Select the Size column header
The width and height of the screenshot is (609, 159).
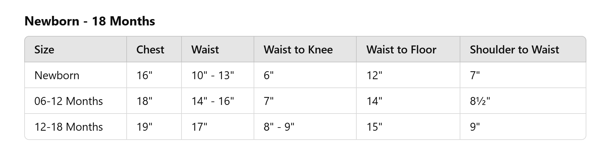(x=44, y=50)
